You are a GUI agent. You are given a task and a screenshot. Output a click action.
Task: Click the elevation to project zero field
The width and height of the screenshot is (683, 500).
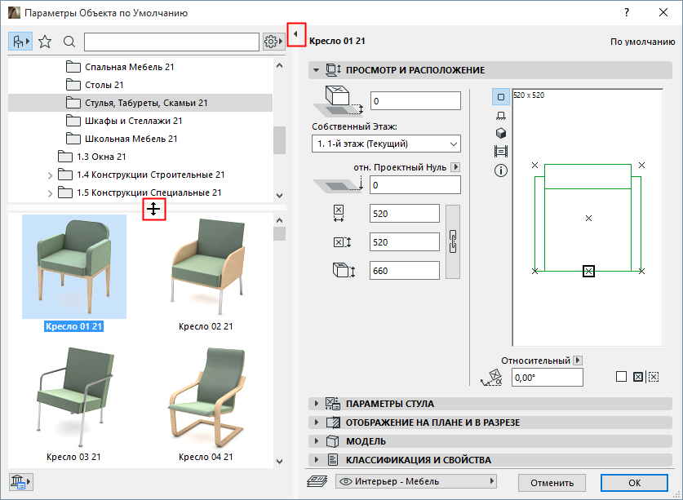click(415, 185)
